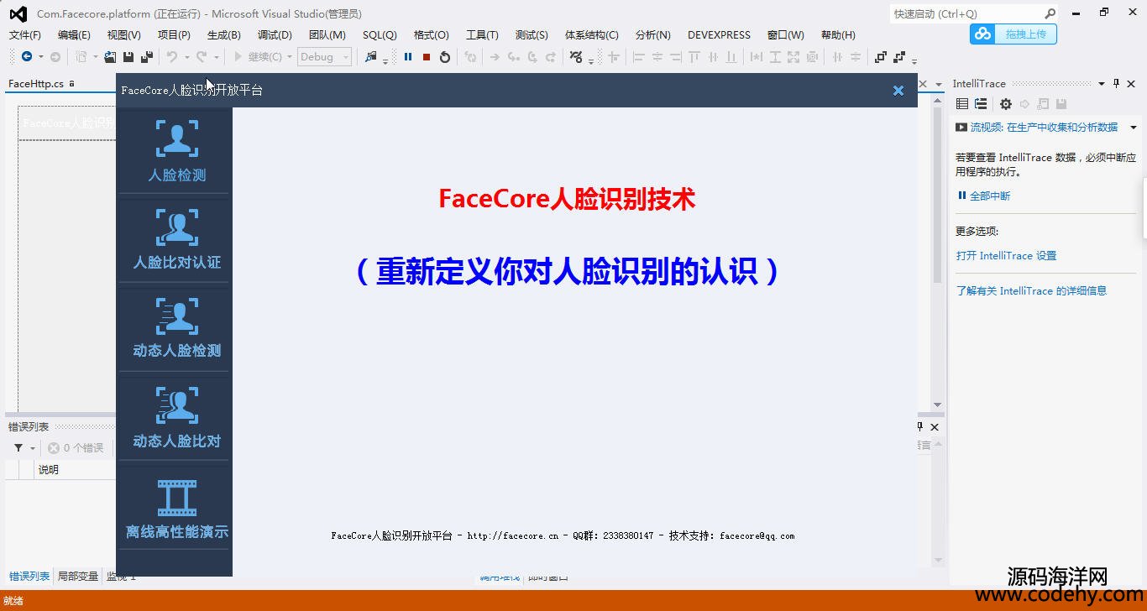Click the Open File toolbar icon
This screenshot has height=611, width=1147.
pyautogui.click(x=110, y=57)
